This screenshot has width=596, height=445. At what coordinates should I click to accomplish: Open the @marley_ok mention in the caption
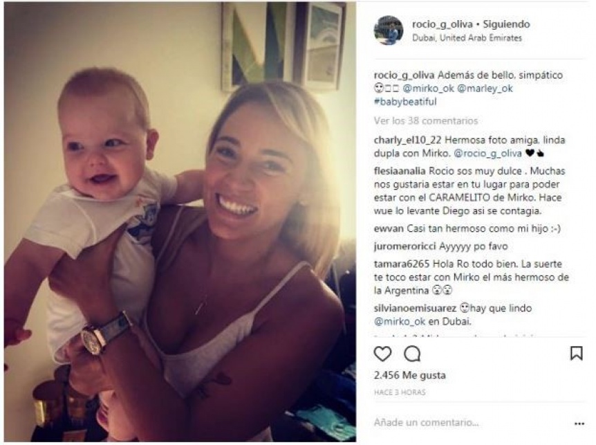point(485,89)
